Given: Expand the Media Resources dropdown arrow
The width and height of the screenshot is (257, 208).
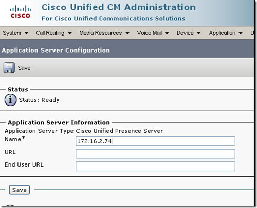Looking at the screenshot, I should click(x=127, y=33).
